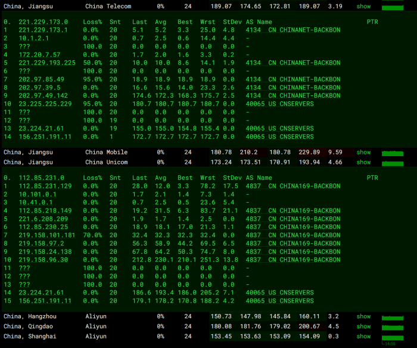Select China, Shanghai location text
Image resolution: width=417 pixels, height=348 pixels.
[x=30, y=336]
